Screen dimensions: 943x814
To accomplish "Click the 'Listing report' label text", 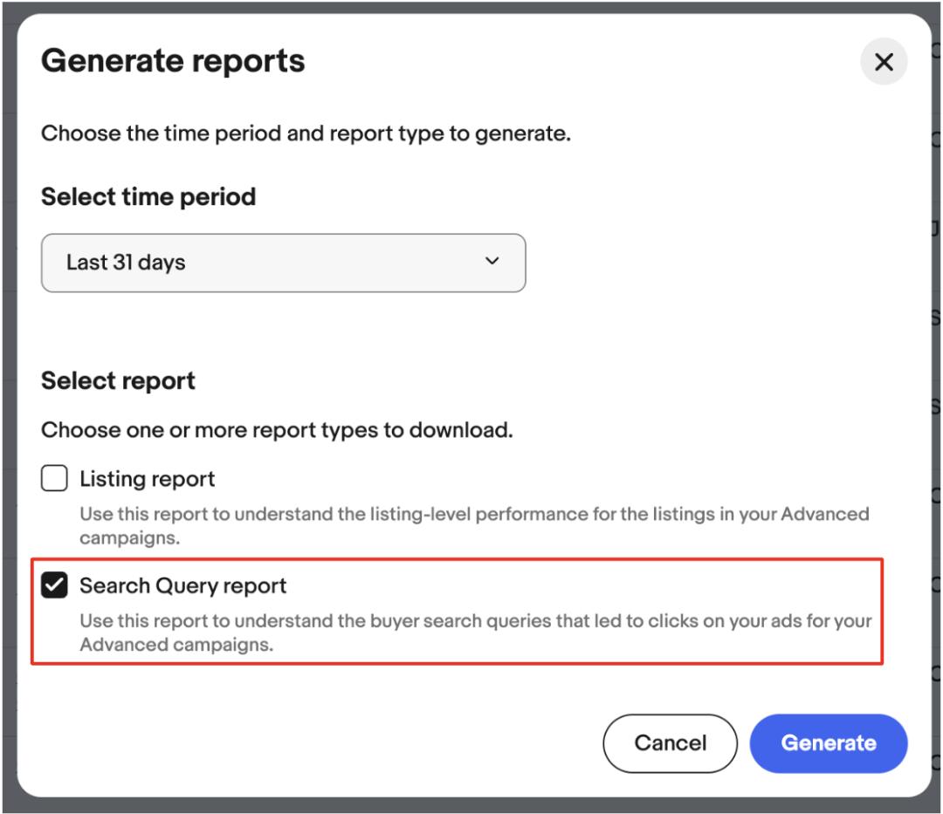I will (147, 479).
